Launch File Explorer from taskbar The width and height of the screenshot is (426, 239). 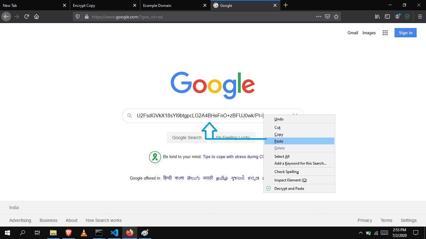(x=53, y=233)
